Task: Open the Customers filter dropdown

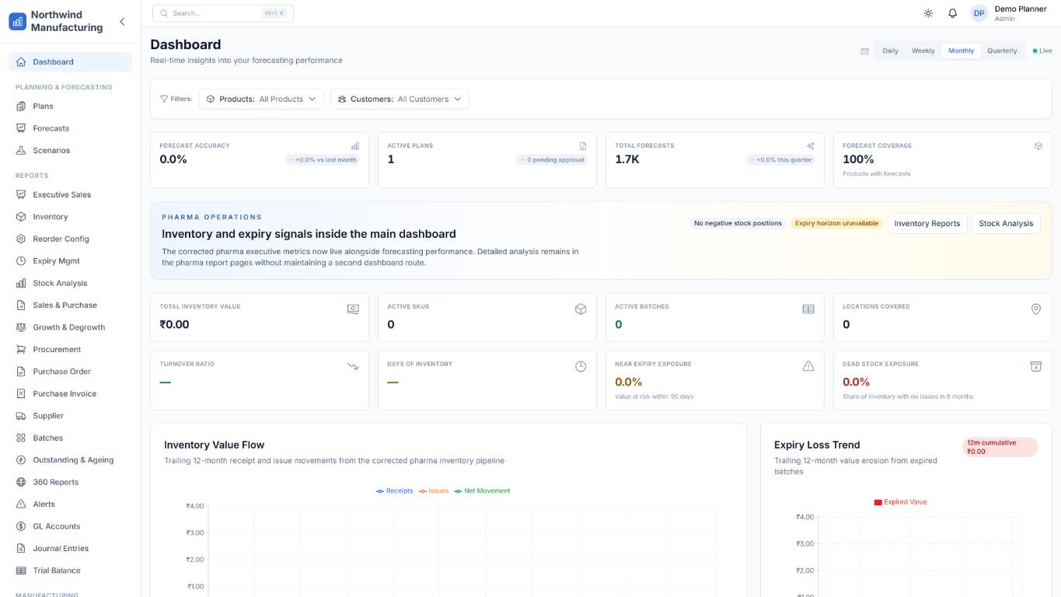Action: coord(400,99)
